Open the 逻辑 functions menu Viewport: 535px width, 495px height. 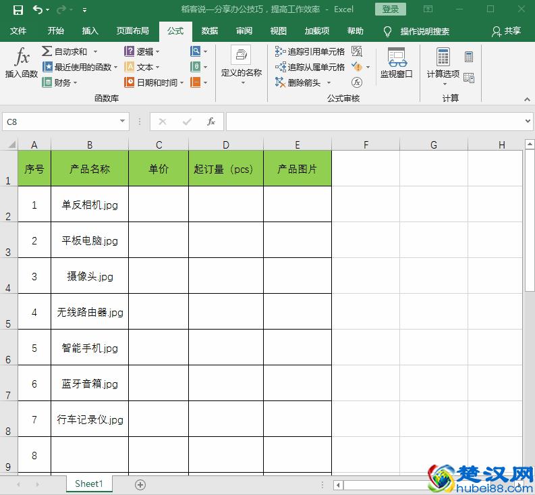click(142, 51)
